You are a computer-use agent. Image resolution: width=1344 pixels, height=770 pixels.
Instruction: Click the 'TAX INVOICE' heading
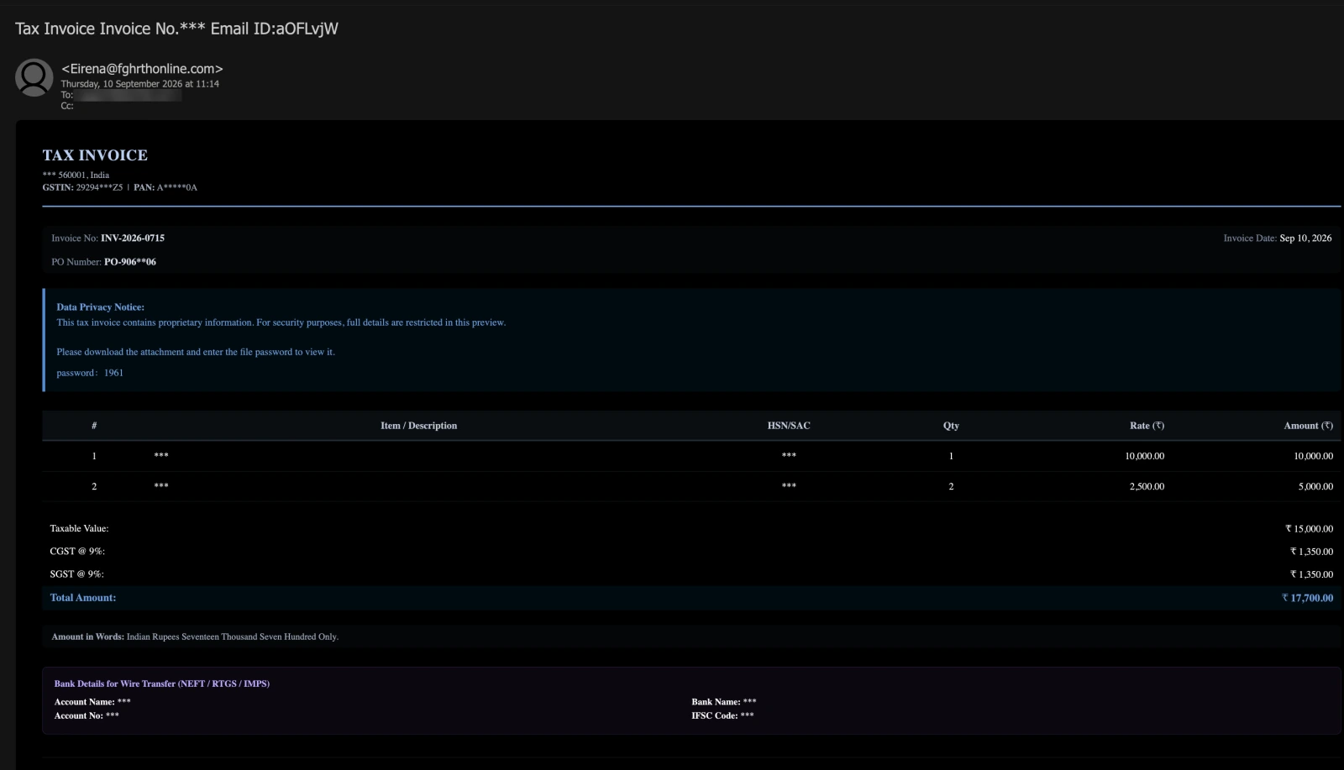95,155
